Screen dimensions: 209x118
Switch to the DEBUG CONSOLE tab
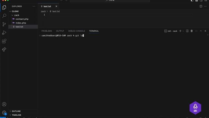coord(76,31)
